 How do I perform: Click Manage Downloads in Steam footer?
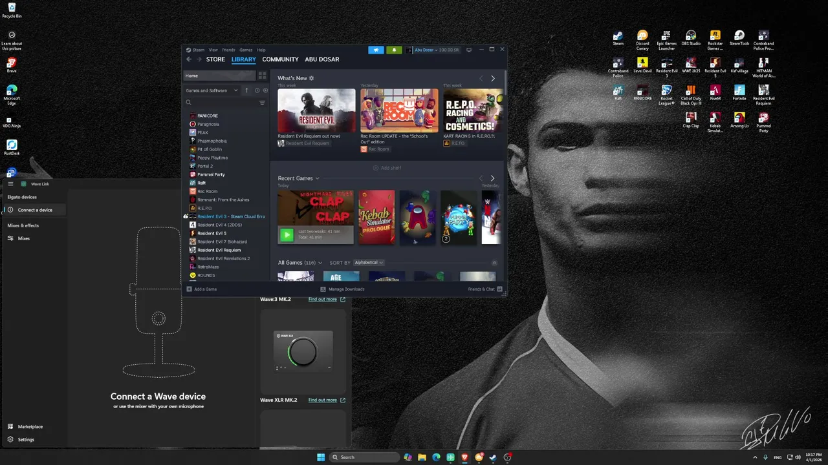342,289
